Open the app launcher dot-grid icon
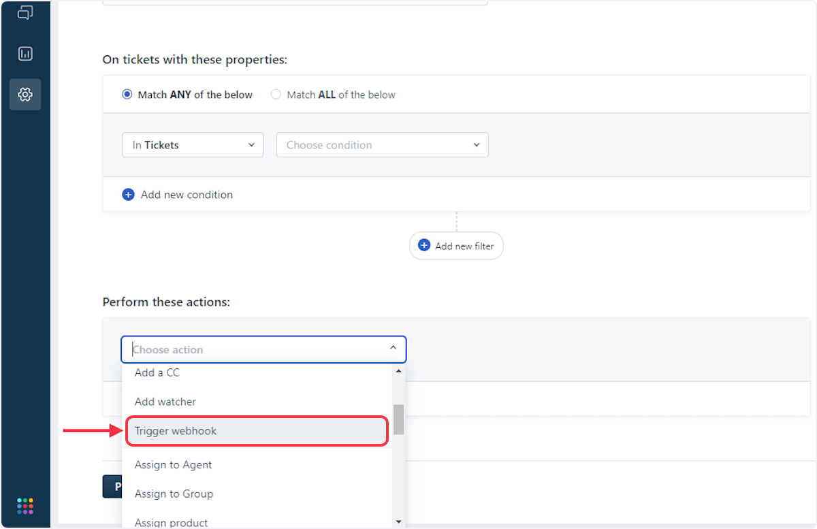 25,506
